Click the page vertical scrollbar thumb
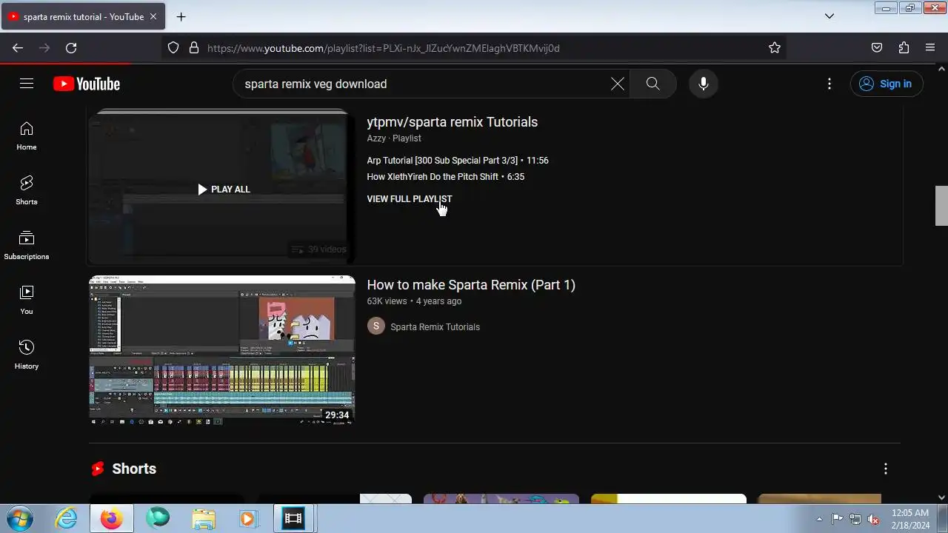Screen dimensions: 948x533 coord(941,206)
